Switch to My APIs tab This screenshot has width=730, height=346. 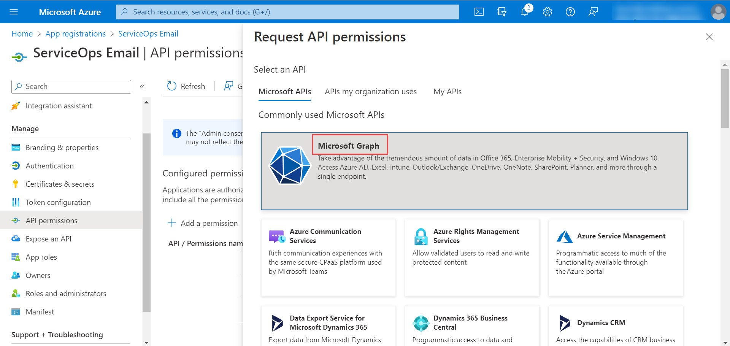point(447,92)
